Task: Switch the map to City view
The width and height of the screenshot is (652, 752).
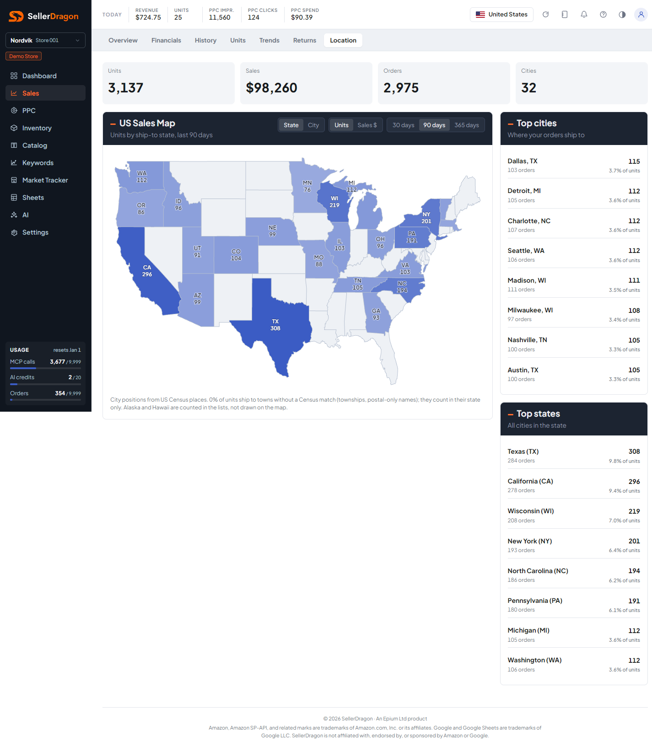Action: click(313, 125)
